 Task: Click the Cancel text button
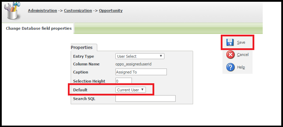click(x=243, y=55)
